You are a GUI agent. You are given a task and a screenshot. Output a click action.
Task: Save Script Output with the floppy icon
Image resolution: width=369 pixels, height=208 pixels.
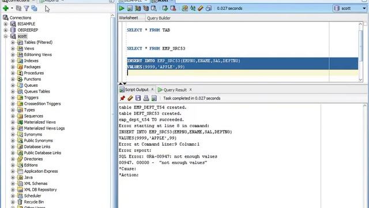coord(138,98)
